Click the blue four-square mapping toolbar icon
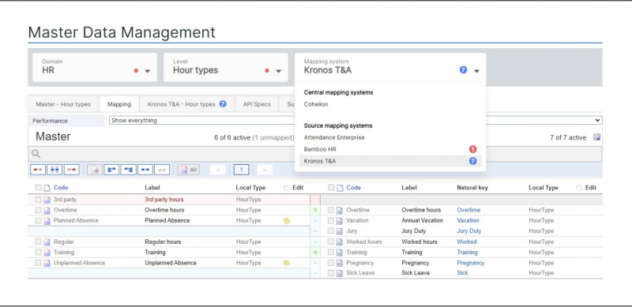 click(55, 170)
